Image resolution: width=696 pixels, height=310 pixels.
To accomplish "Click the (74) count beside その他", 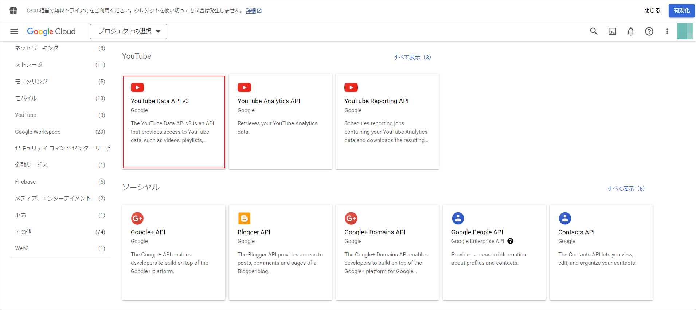I will (100, 232).
